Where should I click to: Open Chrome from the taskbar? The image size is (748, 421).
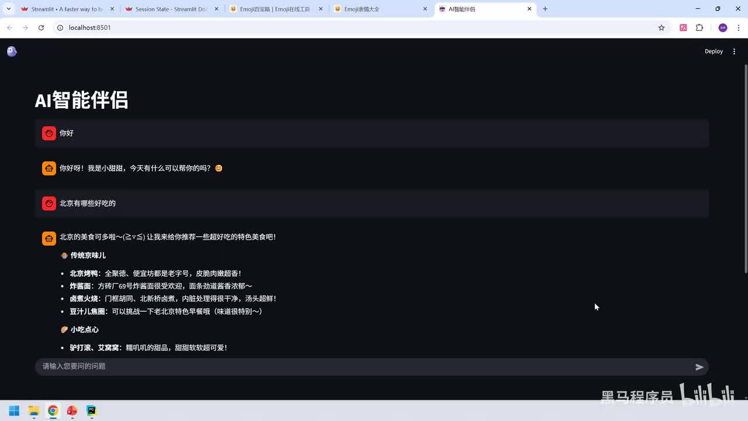(x=53, y=410)
